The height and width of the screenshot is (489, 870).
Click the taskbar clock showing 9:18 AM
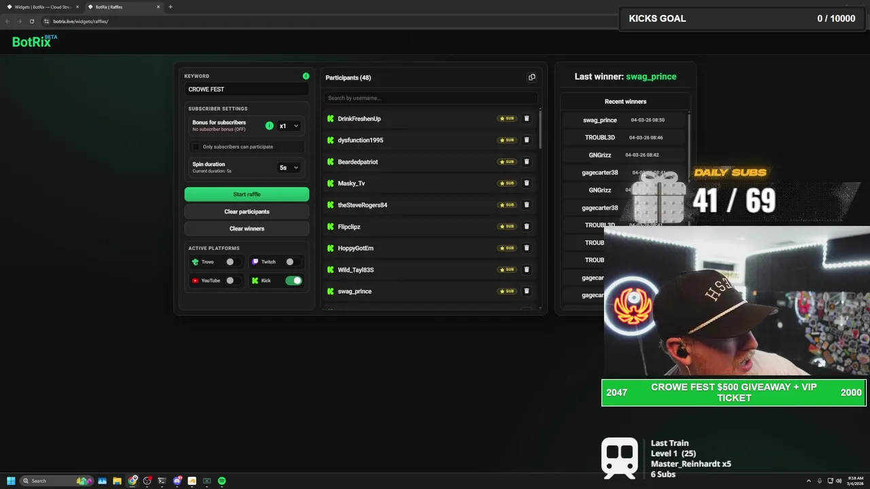tap(856, 481)
